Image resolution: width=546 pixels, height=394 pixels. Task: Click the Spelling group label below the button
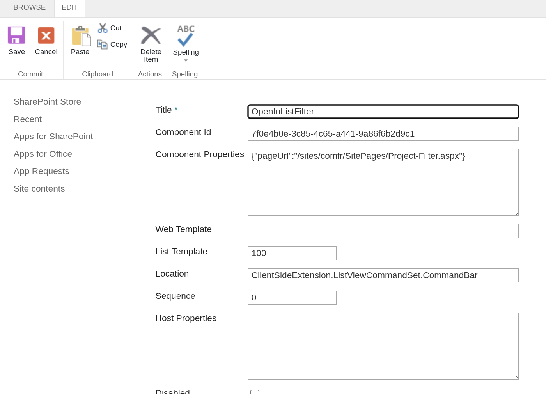click(x=185, y=74)
